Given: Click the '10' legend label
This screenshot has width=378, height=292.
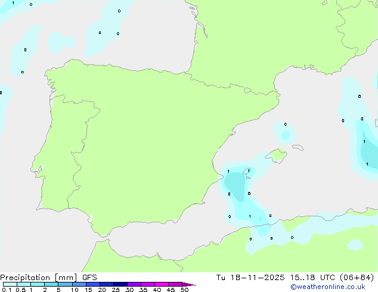Looking at the screenshot, I should click(x=75, y=290).
